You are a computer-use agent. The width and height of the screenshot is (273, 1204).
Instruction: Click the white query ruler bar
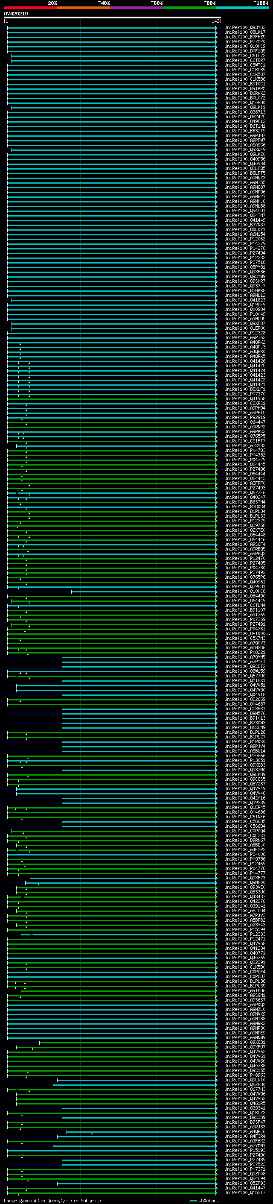[x=112, y=18]
